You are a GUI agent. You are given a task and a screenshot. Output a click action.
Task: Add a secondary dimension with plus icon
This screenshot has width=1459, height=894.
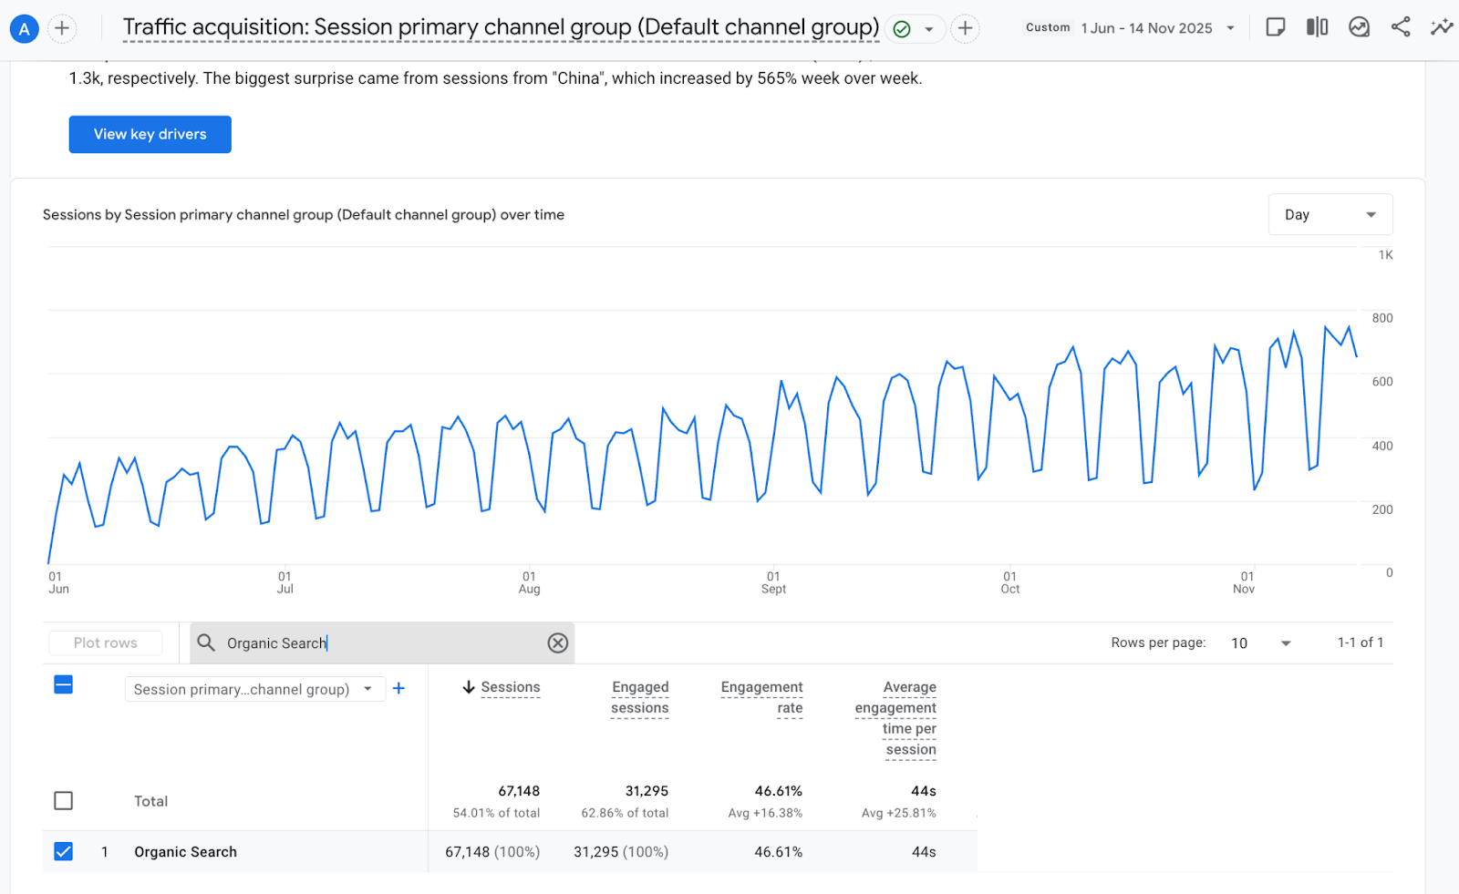point(398,689)
